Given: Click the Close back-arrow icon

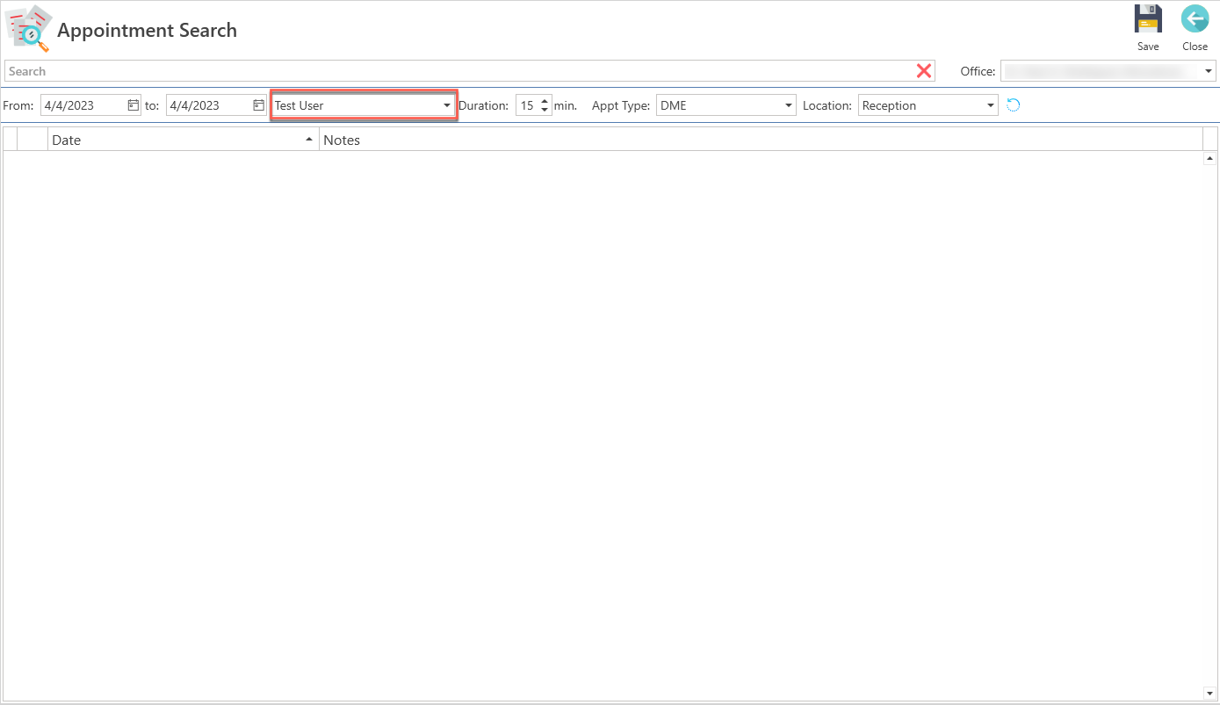Looking at the screenshot, I should [x=1195, y=19].
